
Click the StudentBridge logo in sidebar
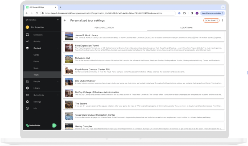click(x=33, y=126)
